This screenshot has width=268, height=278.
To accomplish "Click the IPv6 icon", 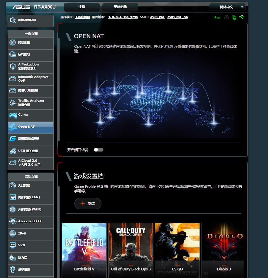I will (x=13, y=233).
